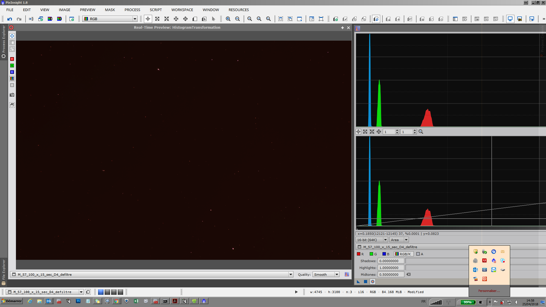Click the Skype icon in tray popup
Image resolution: width=546 pixels, height=307 pixels.
502,261
